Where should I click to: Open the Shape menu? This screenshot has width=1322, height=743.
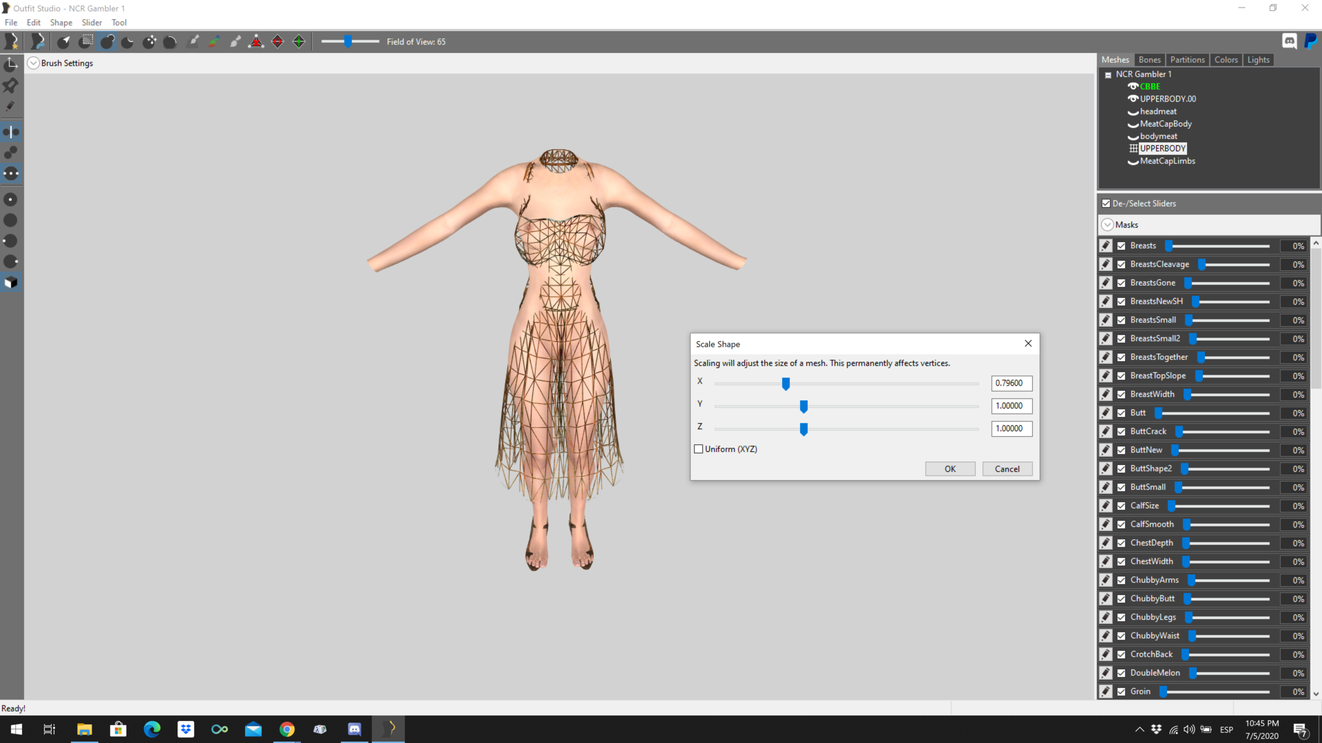click(61, 23)
